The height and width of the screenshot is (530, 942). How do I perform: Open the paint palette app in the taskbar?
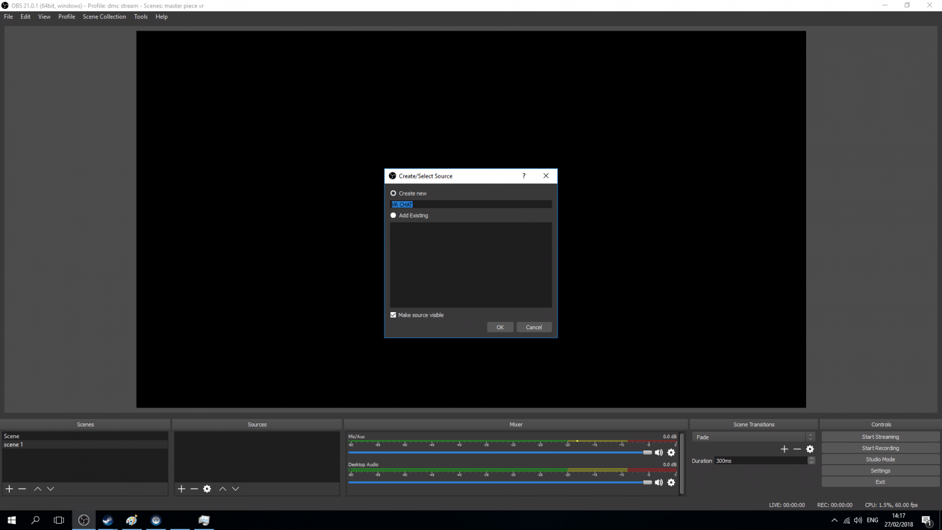coord(132,520)
